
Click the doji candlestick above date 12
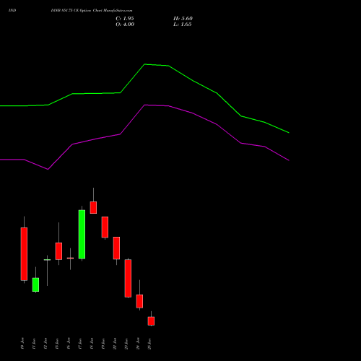47,260
